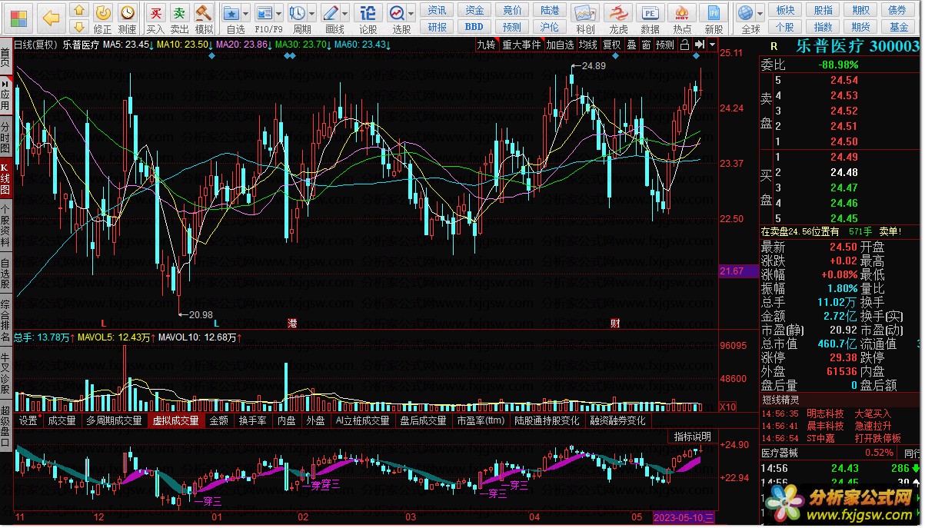
Task: Click the 周期 period clock icon
Action: click(x=298, y=12)
